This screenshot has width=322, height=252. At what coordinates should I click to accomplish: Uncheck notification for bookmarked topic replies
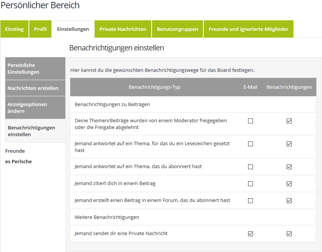click(x=289, y=144)
